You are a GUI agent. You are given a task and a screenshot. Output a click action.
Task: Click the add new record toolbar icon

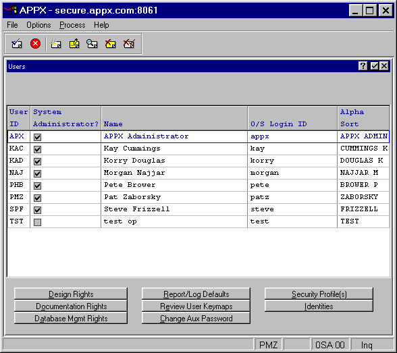[55, 43]
